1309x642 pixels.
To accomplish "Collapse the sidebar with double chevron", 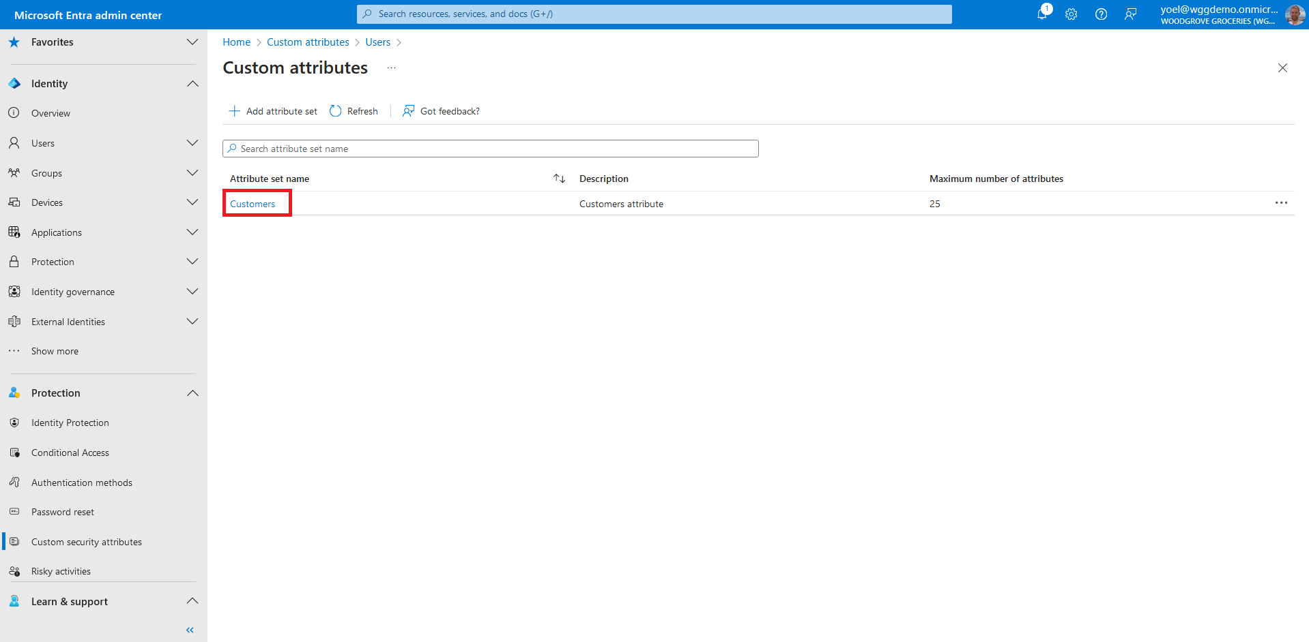I will pos(190,630).
